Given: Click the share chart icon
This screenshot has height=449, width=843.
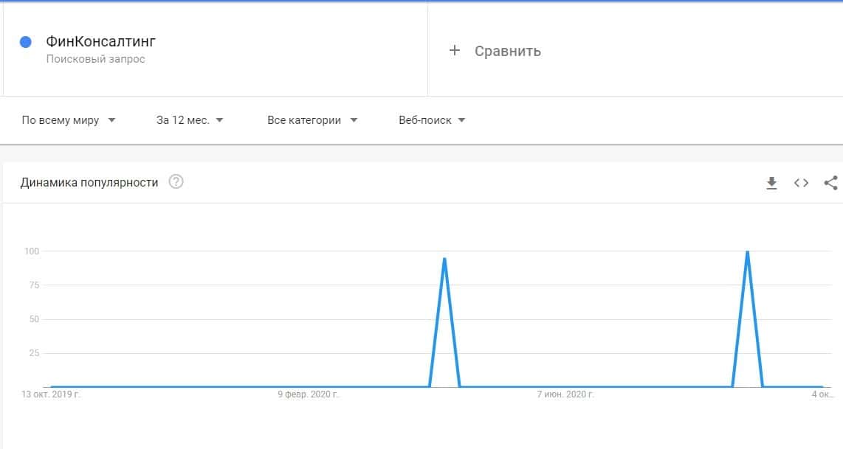Looking at the screenshot, I should (830, 183).
